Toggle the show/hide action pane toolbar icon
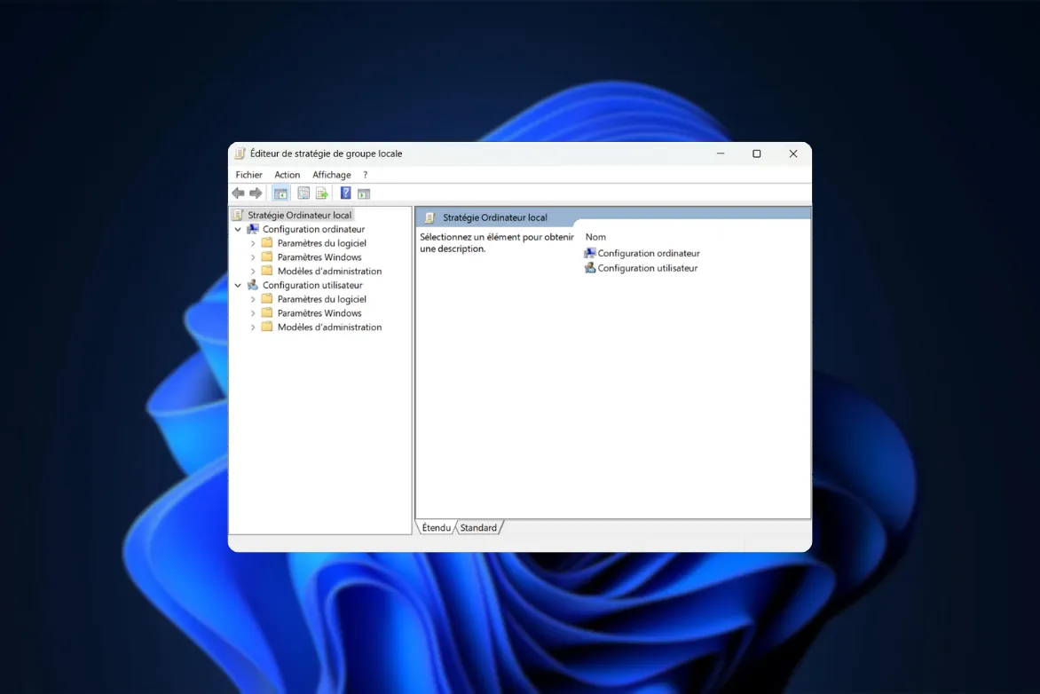The height and width of the screenshot is (694, 1040). pyautogui.click(x=364, y=193)
